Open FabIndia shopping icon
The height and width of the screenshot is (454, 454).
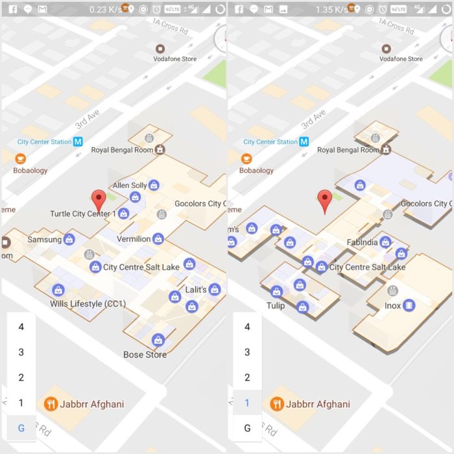coord(385,242)
